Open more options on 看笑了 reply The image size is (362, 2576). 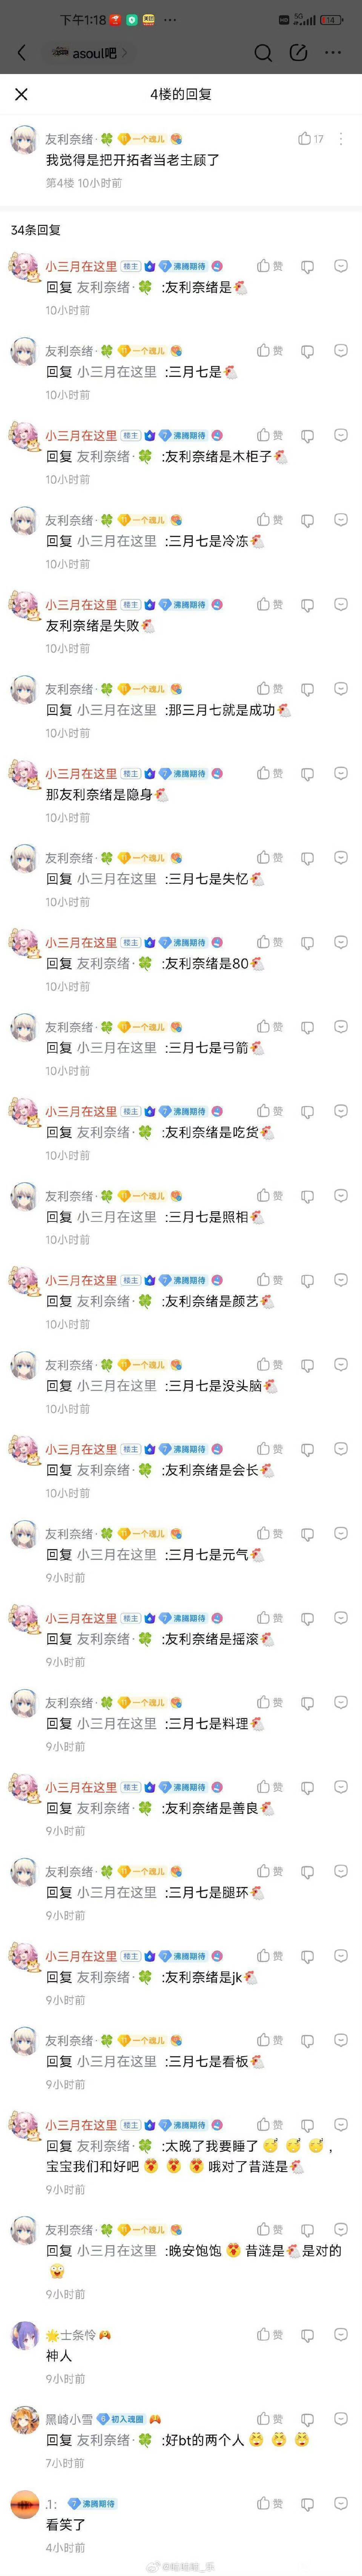click(x=340, y=2503)
